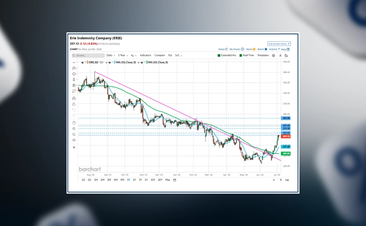Screen dimensions: 366x226
Task: Select the Max range tab
Action: 168,180
